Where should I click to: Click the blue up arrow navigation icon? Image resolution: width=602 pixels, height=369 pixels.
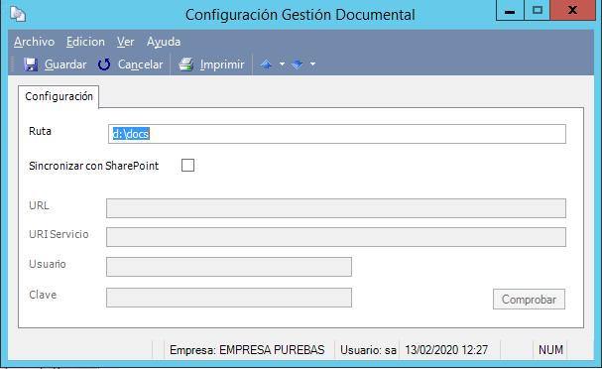point(266,64)
